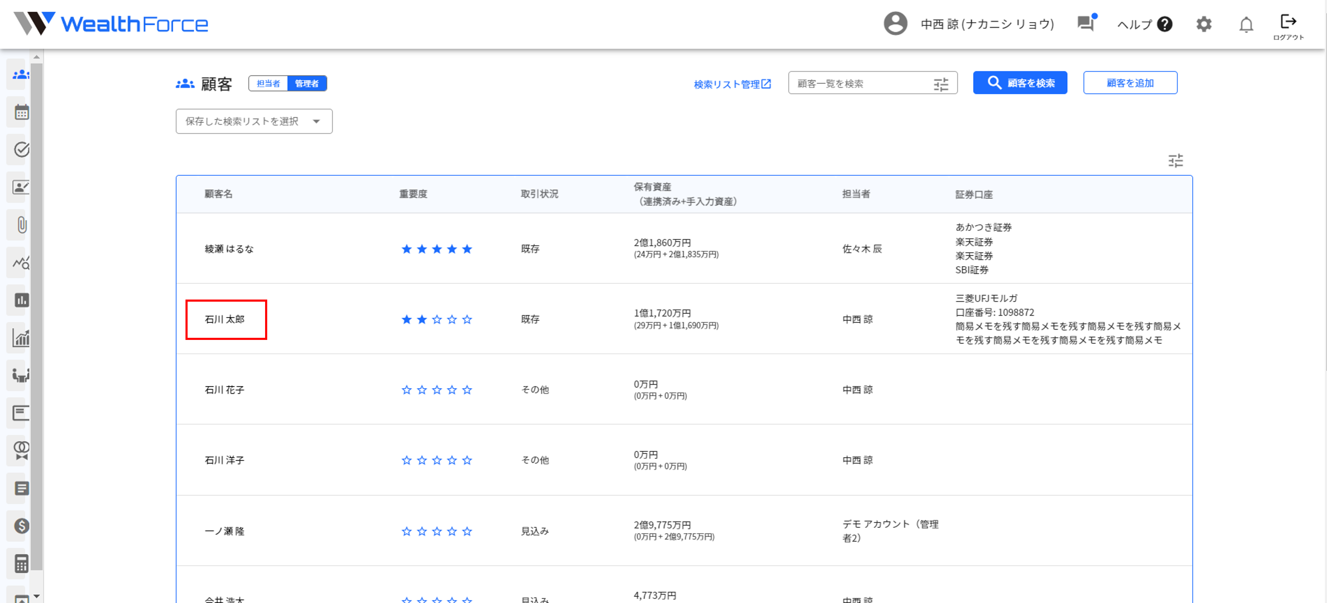
Task: Set fourth star rating for 一ノ瀬 隆
Action: point(452,531)
